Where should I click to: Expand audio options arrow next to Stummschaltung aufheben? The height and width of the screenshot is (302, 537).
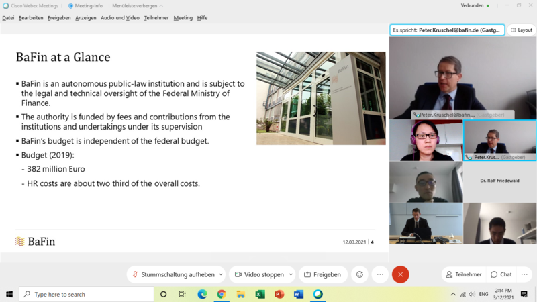pyautogui.click(x=221, y=274)
